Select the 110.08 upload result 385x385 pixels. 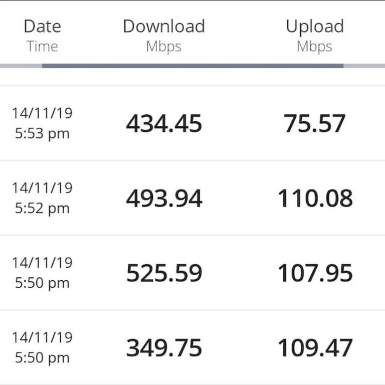[x=315, y=198]
